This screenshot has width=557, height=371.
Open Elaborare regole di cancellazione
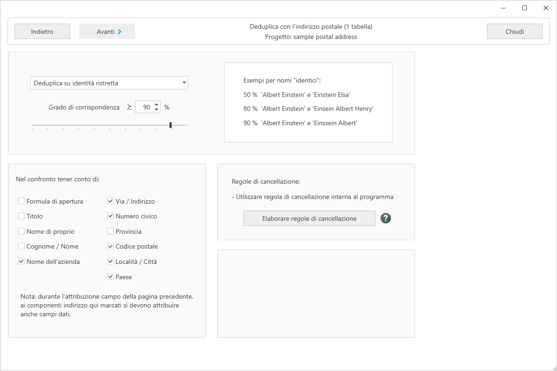[x=309, y=218]
